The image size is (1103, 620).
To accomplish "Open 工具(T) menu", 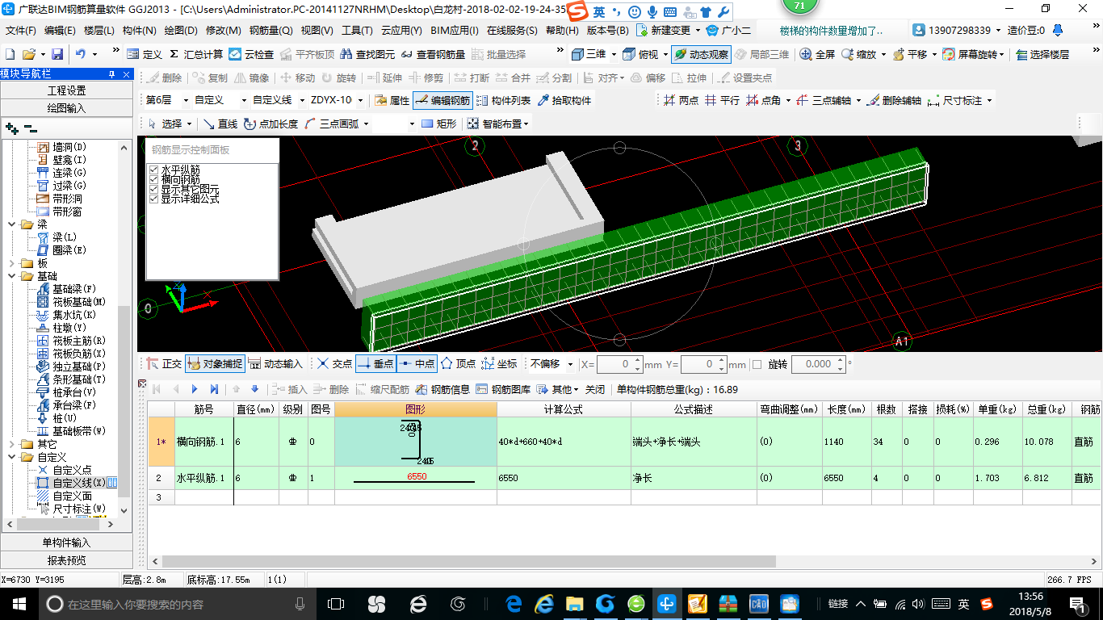I will pyautogui.click(x=357, y=31).
